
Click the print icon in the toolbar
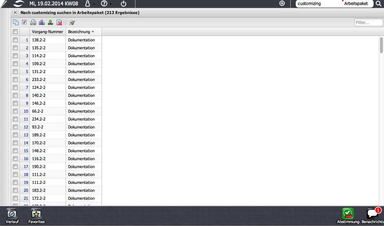pyautogui.click(x=33, y=22)
